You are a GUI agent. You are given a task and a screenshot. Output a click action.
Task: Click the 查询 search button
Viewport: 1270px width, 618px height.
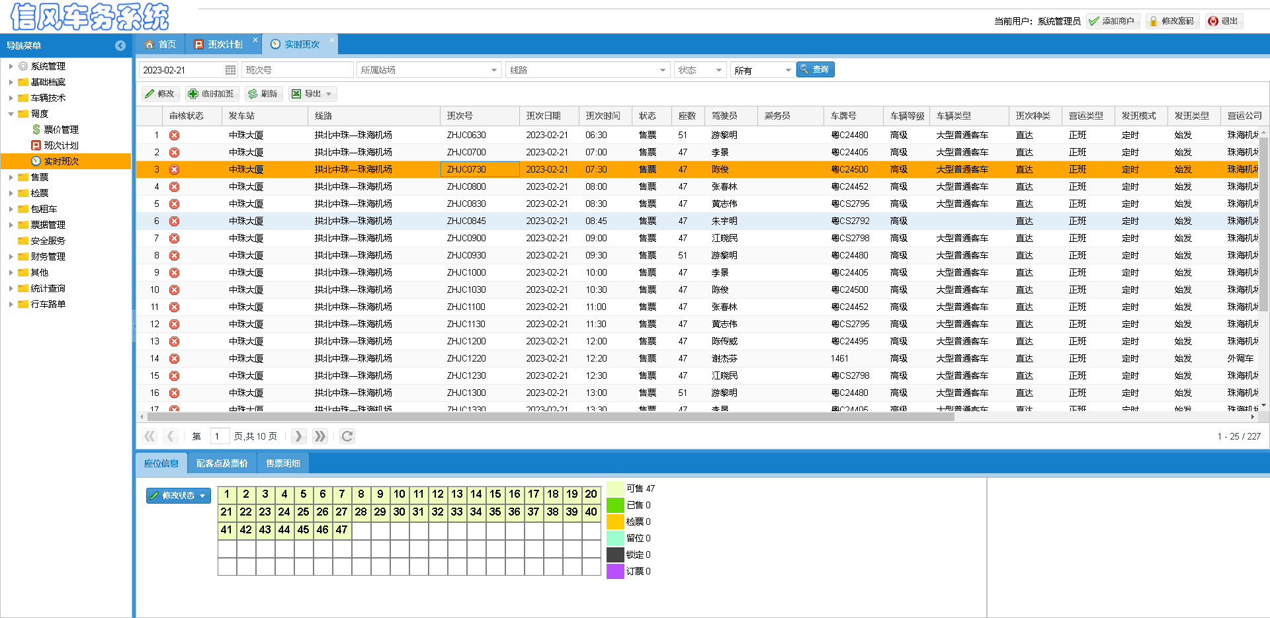click(815, 69)
